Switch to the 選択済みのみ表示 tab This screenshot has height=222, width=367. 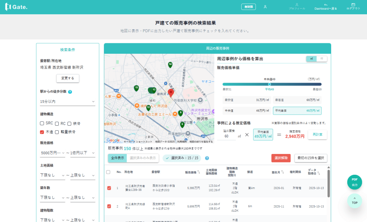tap(143, 158)
